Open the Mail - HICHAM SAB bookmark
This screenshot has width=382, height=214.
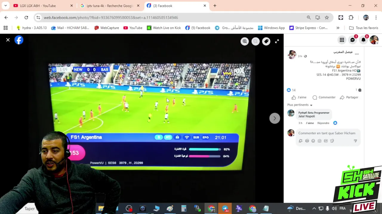70,28
